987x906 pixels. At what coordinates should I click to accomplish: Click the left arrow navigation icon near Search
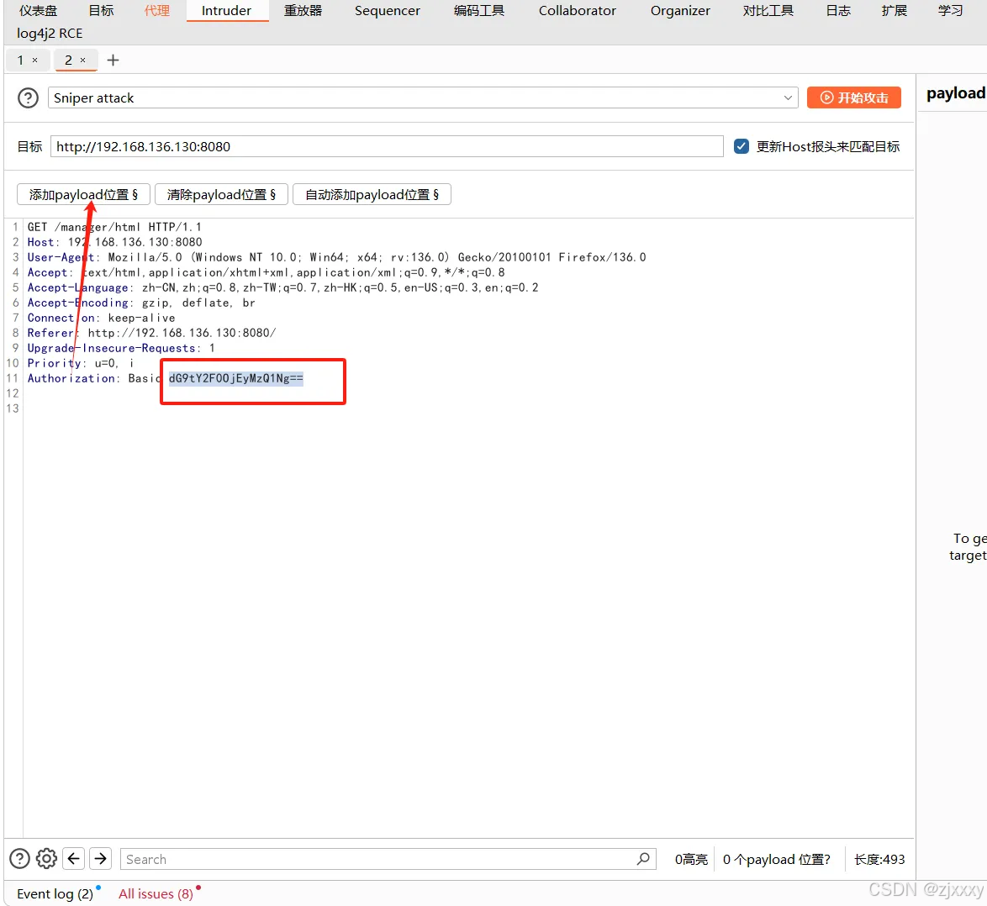(73, 858)
